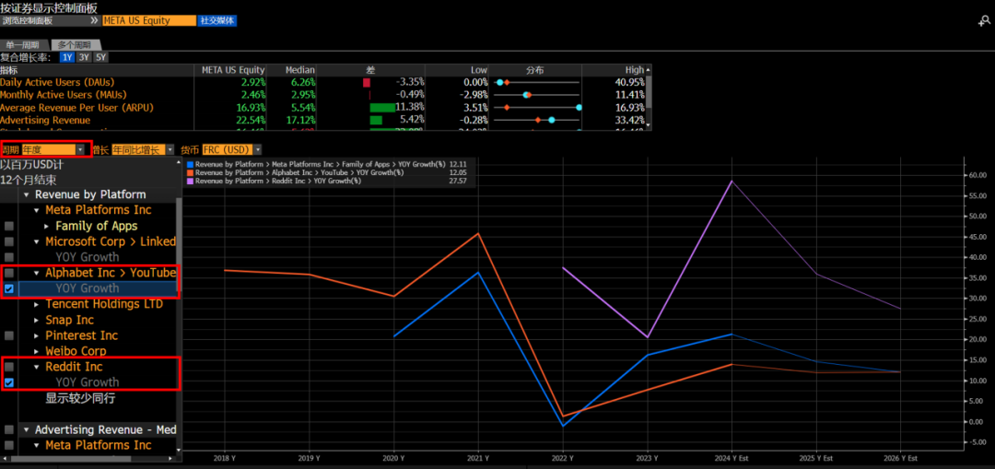Expand the Weibo Corp node
This screenshot has height=469, width=995.
[x=38, y=351]
